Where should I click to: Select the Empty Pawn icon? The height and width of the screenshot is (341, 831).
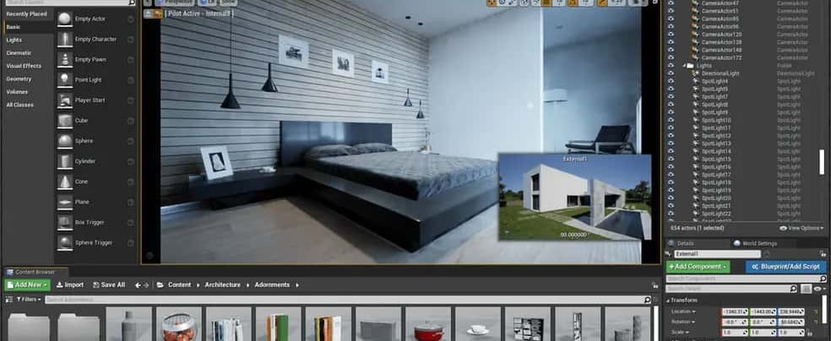pos(65,60)
